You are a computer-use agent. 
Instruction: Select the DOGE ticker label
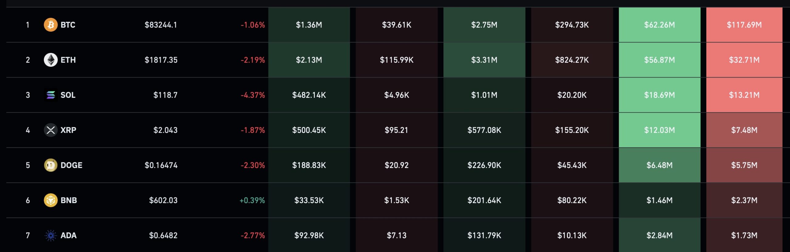point(71,165)
